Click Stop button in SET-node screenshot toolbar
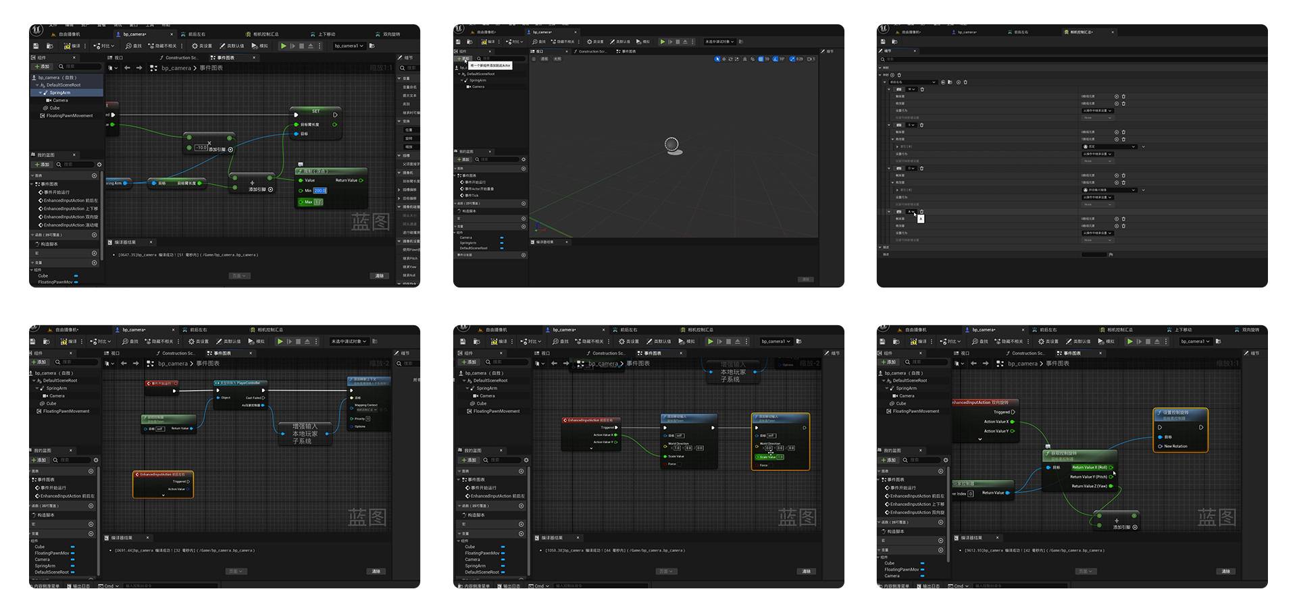Viewport: 1297px width, 614px height. 301,46
